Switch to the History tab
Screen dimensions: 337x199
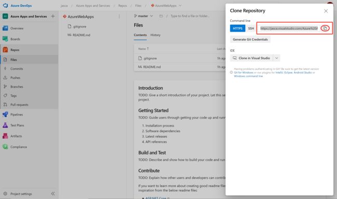click(156, 35)
